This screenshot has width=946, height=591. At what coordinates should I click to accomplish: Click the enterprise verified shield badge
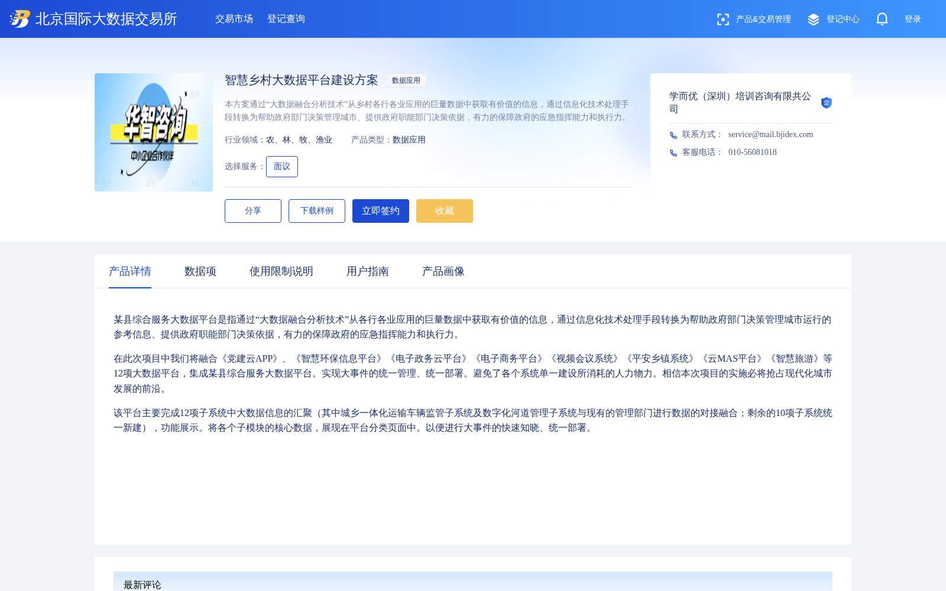(x=827, y=103)
